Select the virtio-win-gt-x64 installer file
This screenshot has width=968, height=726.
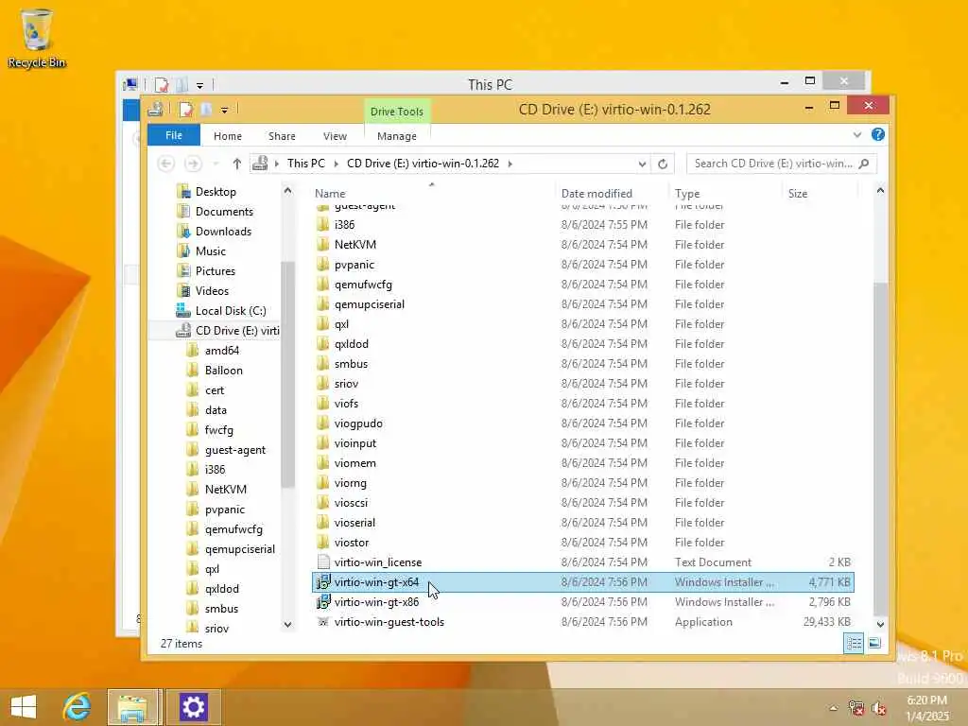pyautogui.click(x=582, y=582)
